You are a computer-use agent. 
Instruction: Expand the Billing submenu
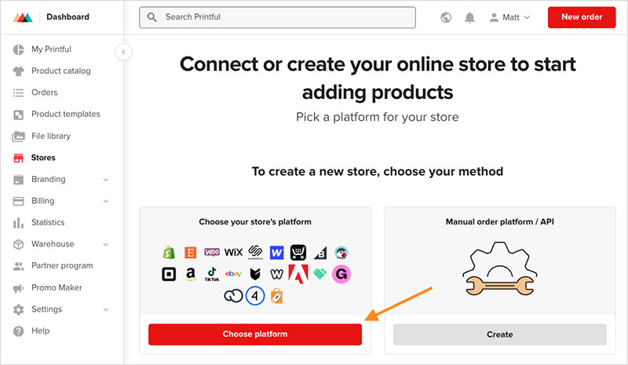tap(106, 201)
